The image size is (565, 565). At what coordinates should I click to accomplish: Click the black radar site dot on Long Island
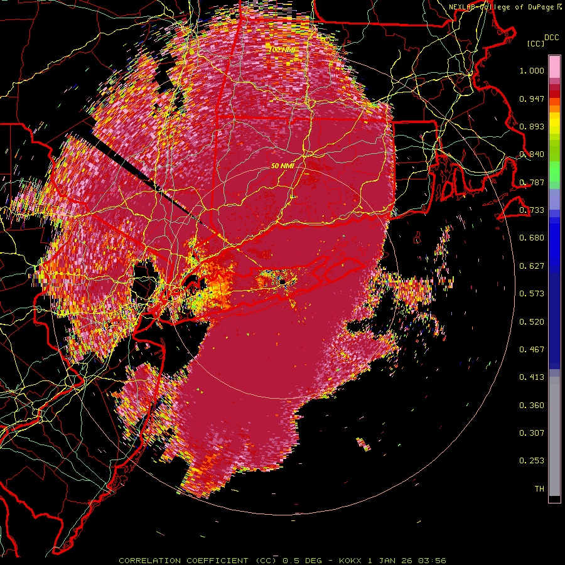pos(283,281)
